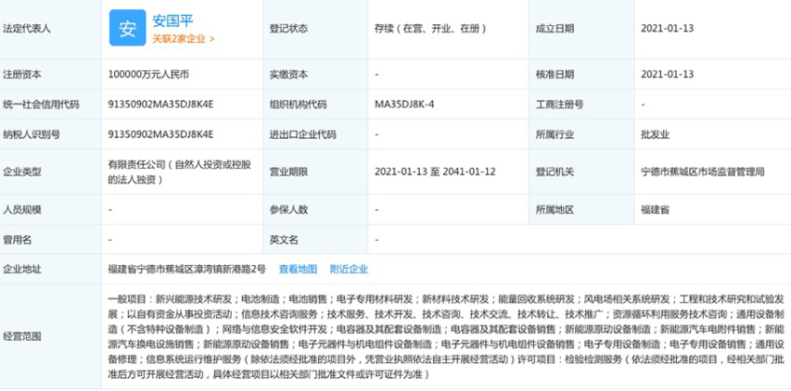Viewport: 791px width, 391px height.
Task: Click the 核准日期 label
Action: point(554,75)
